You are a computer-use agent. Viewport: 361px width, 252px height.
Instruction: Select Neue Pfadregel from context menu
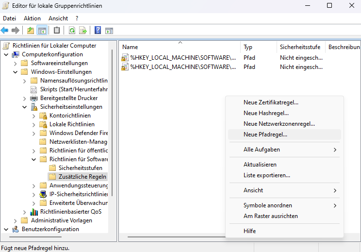(265, 134)
